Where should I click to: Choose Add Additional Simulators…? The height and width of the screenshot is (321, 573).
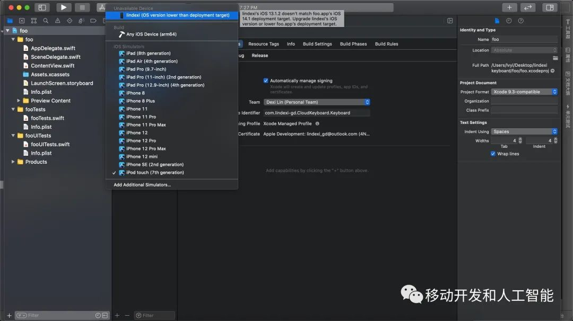172,185
